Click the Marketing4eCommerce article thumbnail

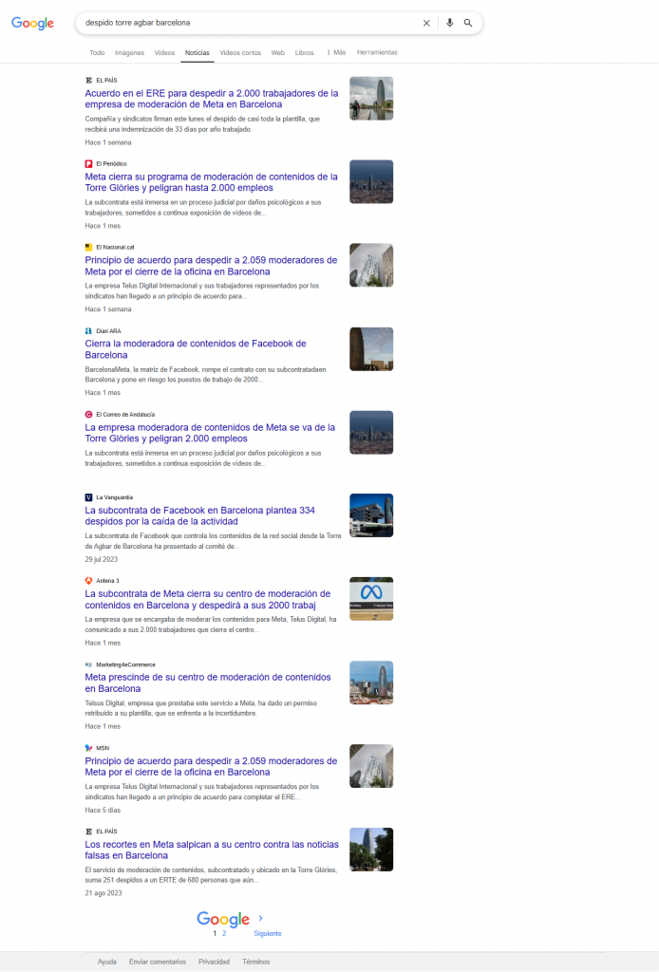[371, 682]
